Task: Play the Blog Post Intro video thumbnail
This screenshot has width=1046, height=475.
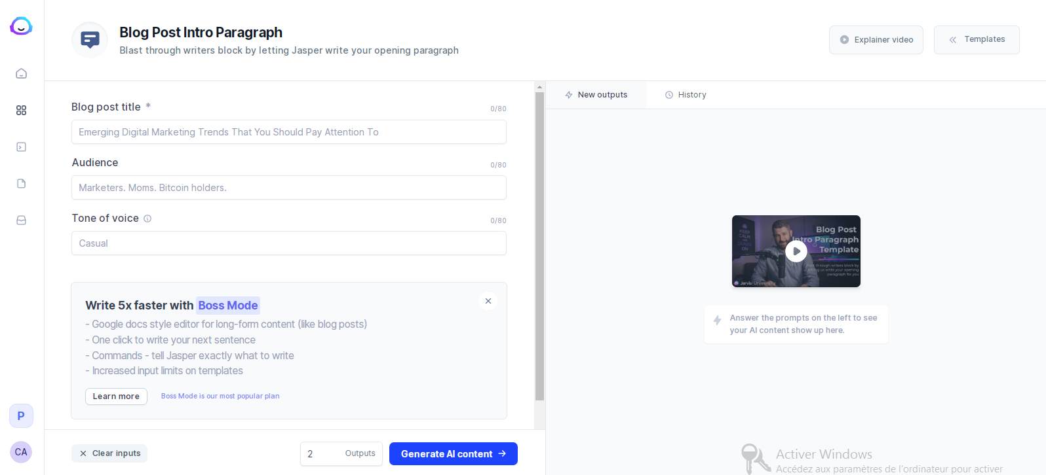Action: tap(796, 251)
